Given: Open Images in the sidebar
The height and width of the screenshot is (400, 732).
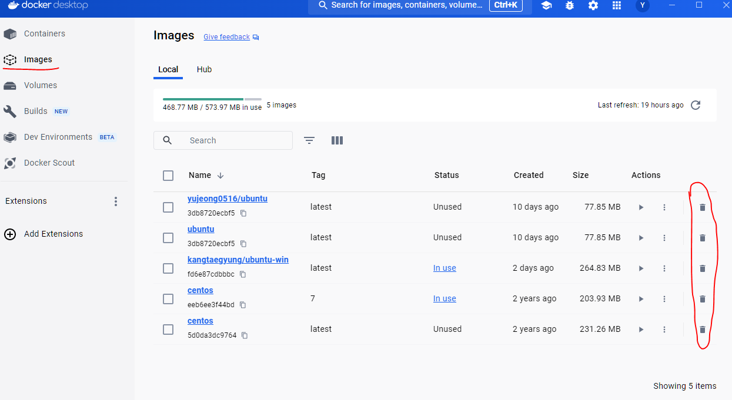Looking at the screenshot, I should [x=38, y=59].
